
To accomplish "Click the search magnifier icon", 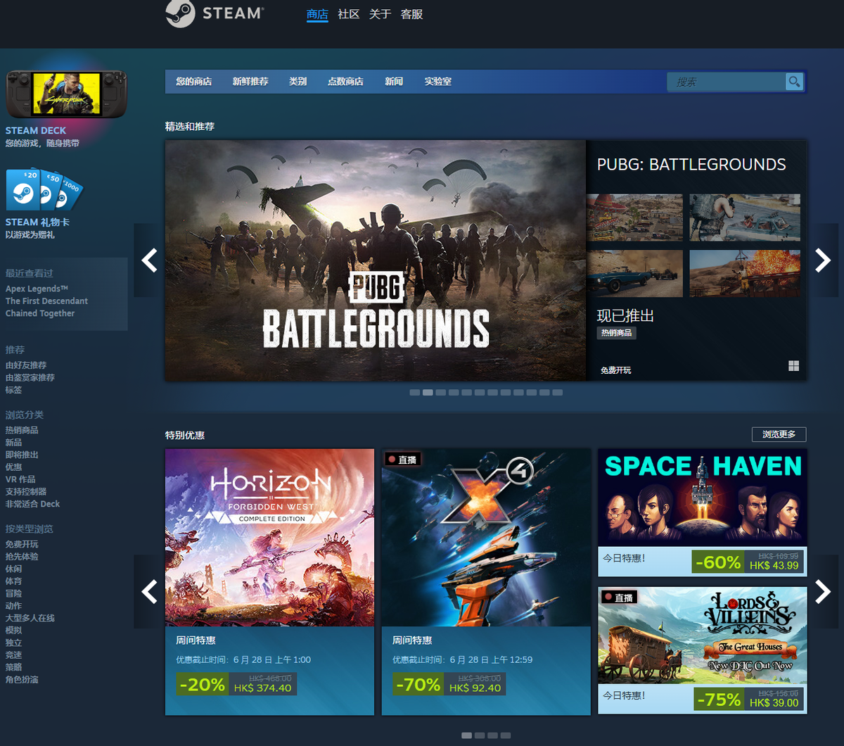I will coord(794,82).
